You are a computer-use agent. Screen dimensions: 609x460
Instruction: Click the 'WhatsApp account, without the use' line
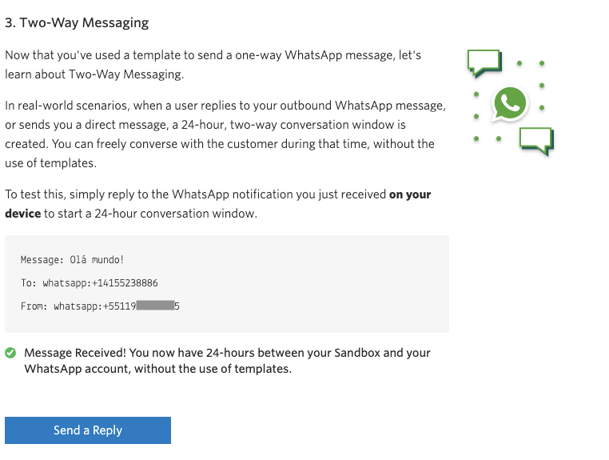point(157,369)
